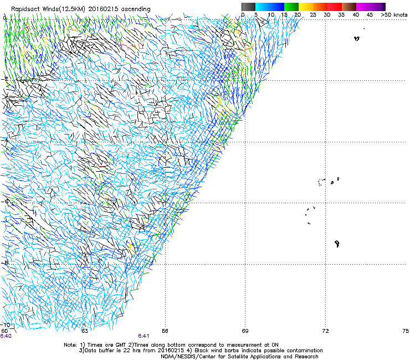Click the orange 25-30 knots legend color
Screen dimensions: 410x360
click(x=320, y=7)
